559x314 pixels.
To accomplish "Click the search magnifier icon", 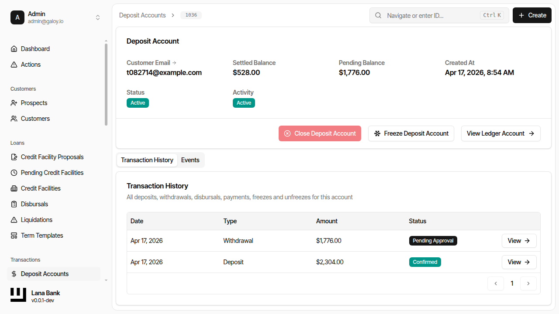I will tap(378, 15).
